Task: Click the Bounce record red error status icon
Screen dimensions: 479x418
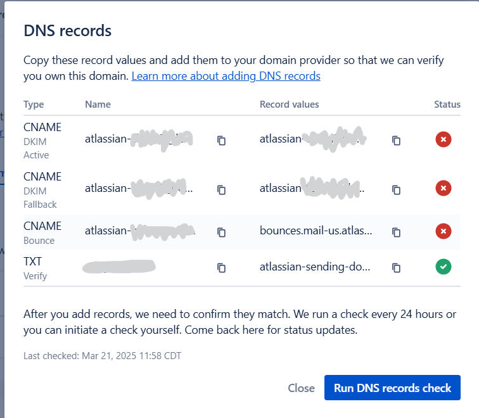Action: 444,231
